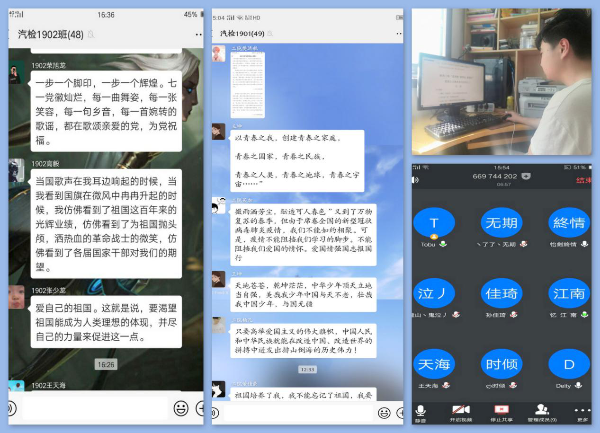Mute microphone with 静音 button
The width and height of the screenshot is (600, 433).
click(x=420, y=413)
